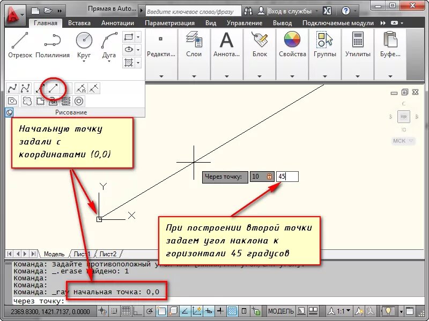Open the Блок panel icon
Screen dimensions: 429x321
260,40
